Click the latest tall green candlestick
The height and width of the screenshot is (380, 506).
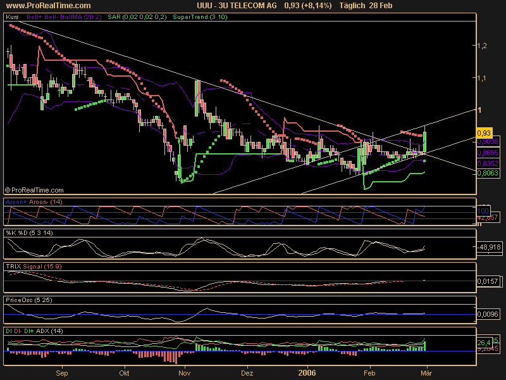coord(425,142)
